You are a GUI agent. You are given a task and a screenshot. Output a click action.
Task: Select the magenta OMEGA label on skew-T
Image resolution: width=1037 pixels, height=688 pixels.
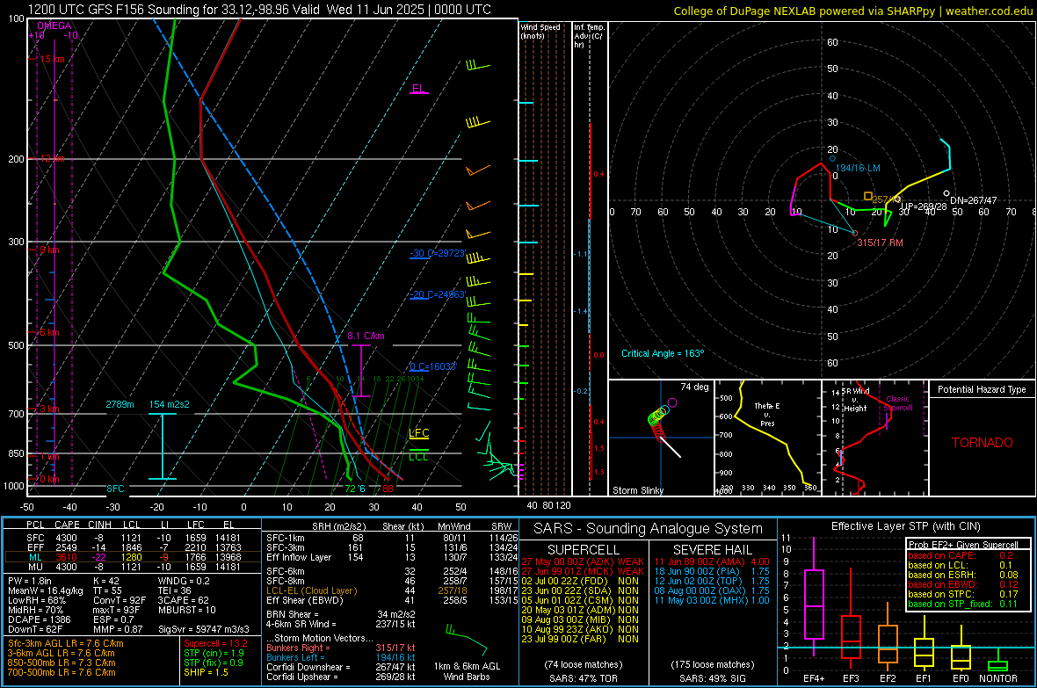[54, 25]
